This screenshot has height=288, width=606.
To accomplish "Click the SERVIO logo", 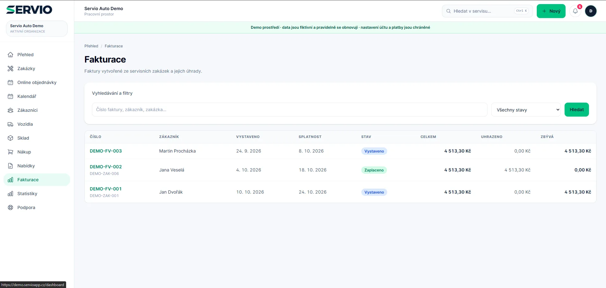I will tap(29, 10).
